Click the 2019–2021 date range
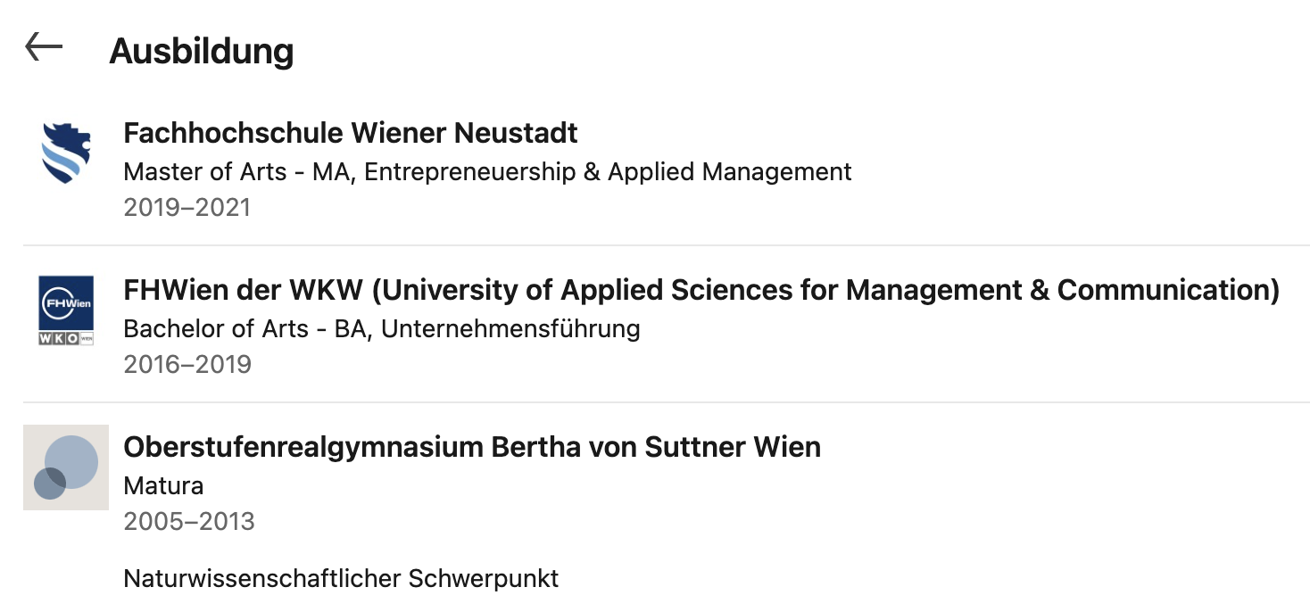1310x612 pixels. (187, 208)
